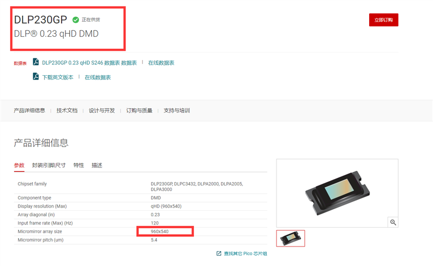The width and height of the screenshot is (433, 266).
Task: Open DLP230GP 0.23 qHD S246 数据表 link
Action: (89, 63)
